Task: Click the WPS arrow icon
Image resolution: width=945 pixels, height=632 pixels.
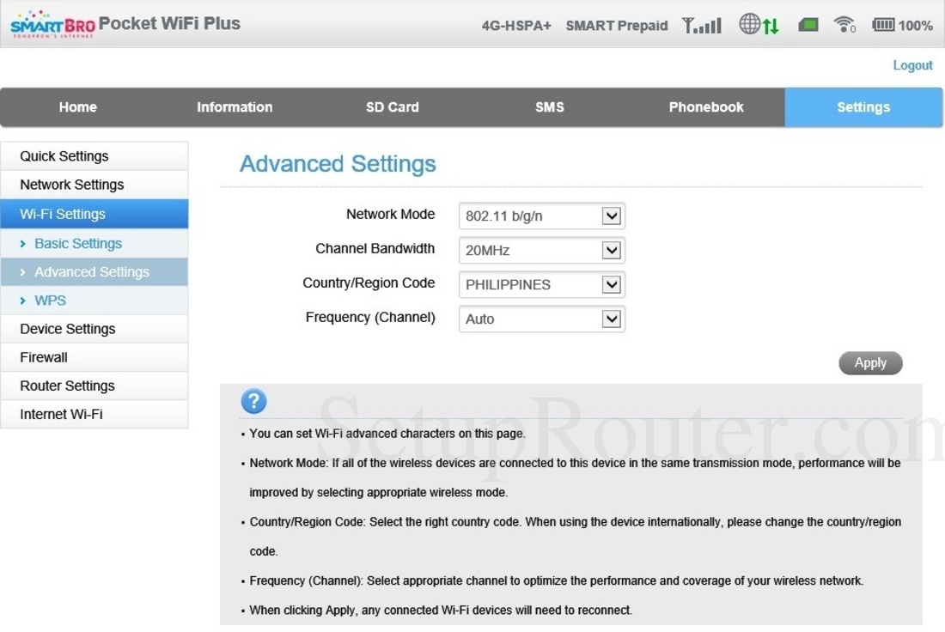Action: click(x=23, y=300)
